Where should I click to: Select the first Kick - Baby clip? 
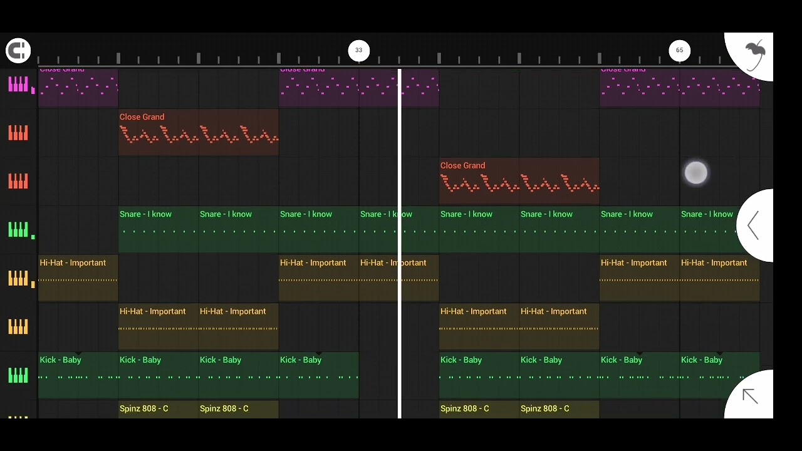78,375
